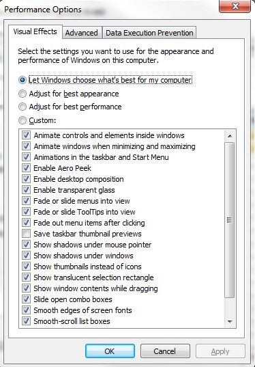Enable Save taskbar thumbnail previews checkbox
Image resolution: width=255 pixels, height=367 pixels.
coord(26,233)
